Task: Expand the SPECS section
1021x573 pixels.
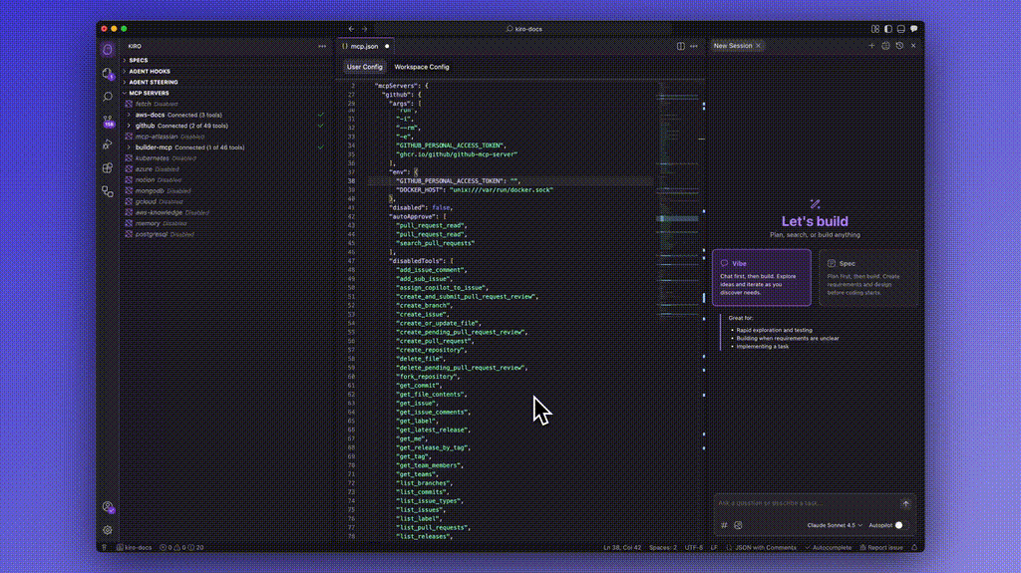Action: tap(139, 60)
